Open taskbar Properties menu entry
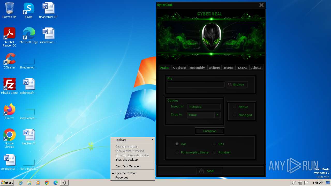This screenshot has width=331, height=186. (x=133, y=177)
